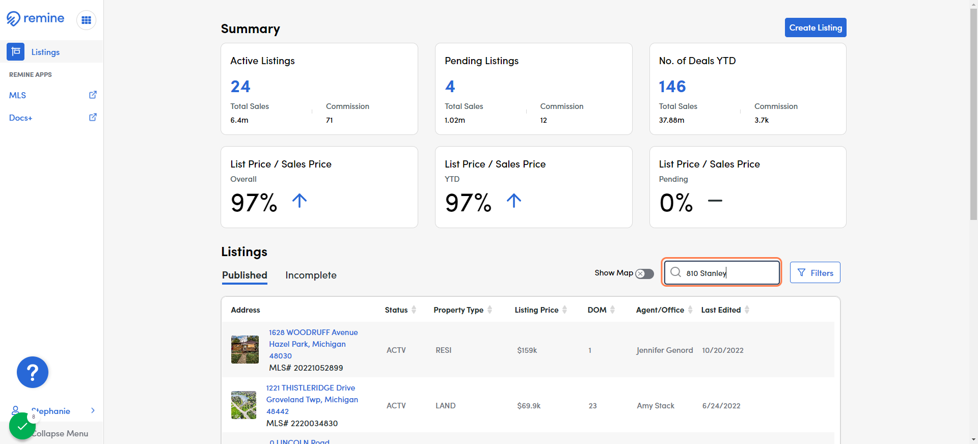
Task: Sort listings by Status column arrows
Action: (414, 310)
